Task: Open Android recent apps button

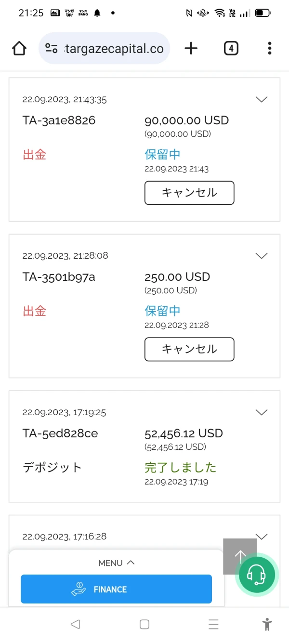Action: pos(213,624)
